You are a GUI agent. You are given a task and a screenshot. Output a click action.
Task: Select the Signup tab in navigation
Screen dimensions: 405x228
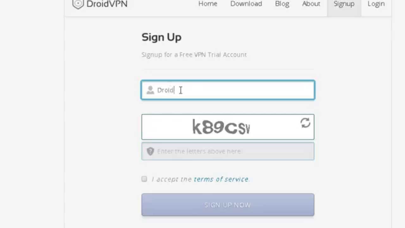(344, 4)
